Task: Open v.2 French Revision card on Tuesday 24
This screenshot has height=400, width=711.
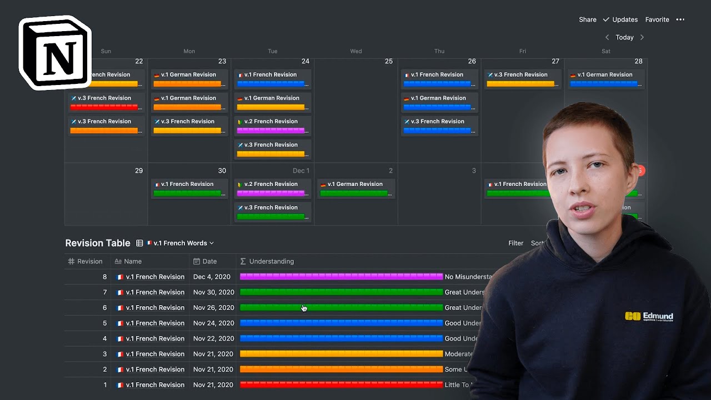Action: (x=273, y=126)
